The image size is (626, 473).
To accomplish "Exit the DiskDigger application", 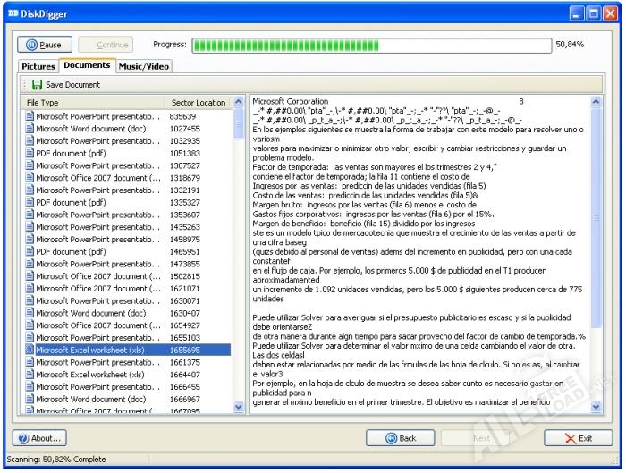I will coord(578,438).
